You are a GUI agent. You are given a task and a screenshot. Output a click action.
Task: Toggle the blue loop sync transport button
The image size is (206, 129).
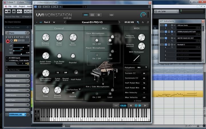click(x=136, y=105)
